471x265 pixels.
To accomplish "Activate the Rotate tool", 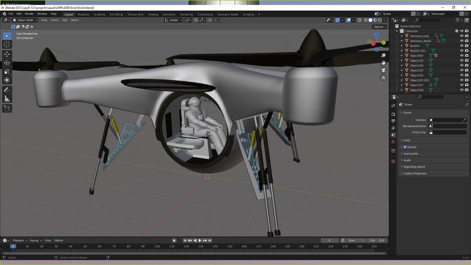I will [x=7, y=63].
